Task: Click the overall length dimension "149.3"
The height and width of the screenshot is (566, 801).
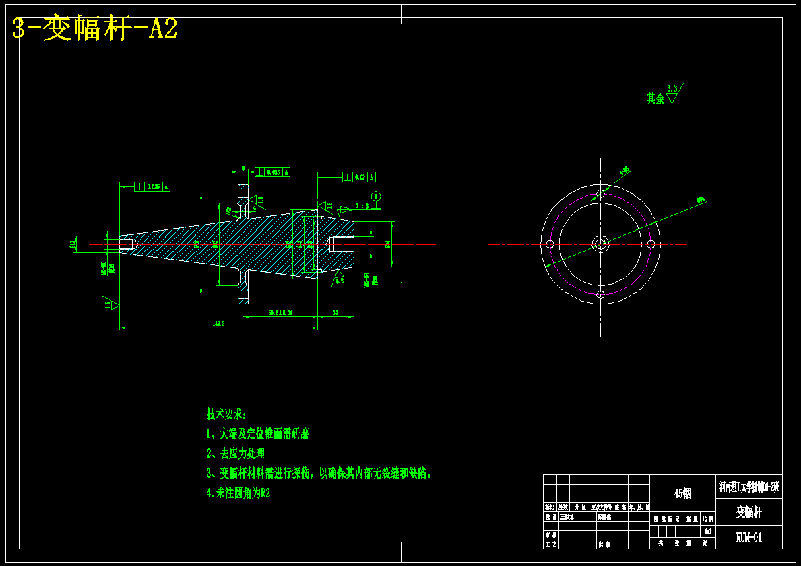Action: click(x=219, y=324)
